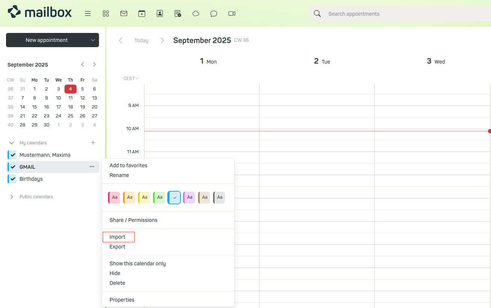Launch the Chat icon
Image resolution: width=491 pixels, height=308 pixels.
click(x=213, y=13)
